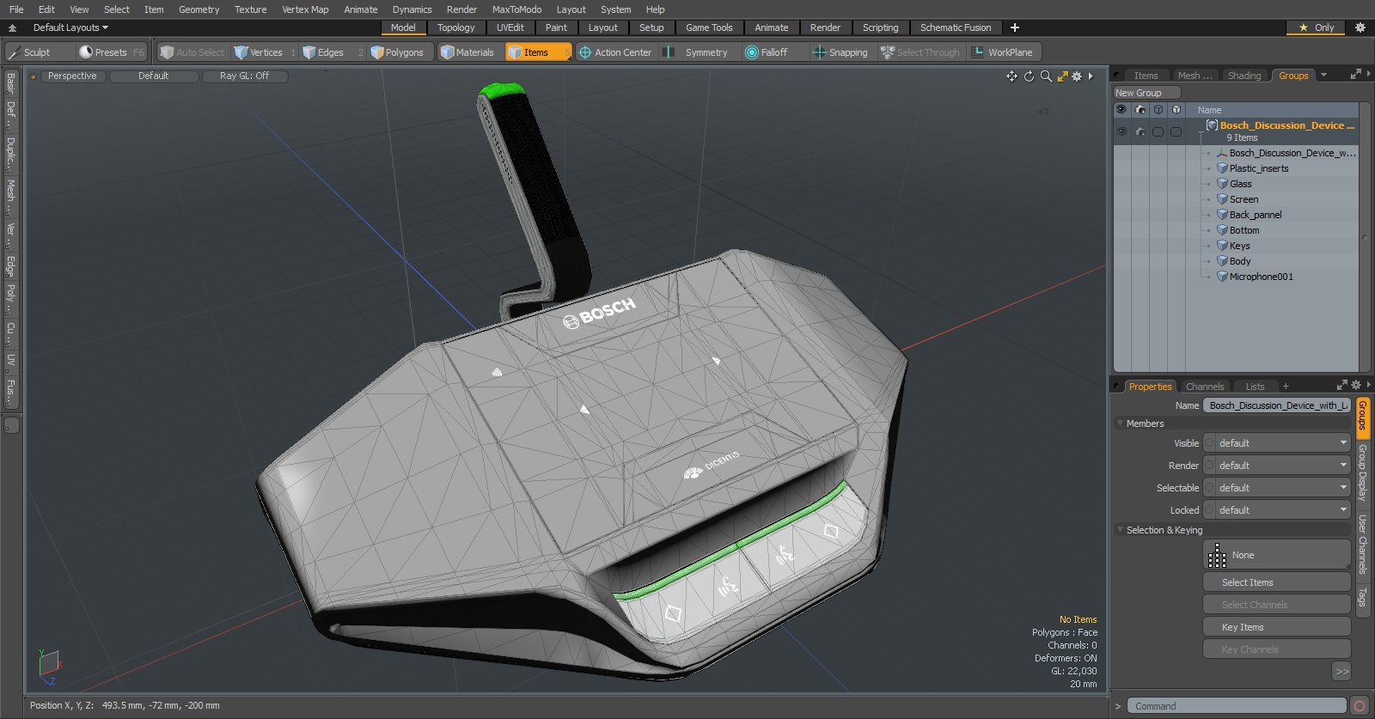Click the eye column header icon

pyautogui.click(x=1121, y=110)
